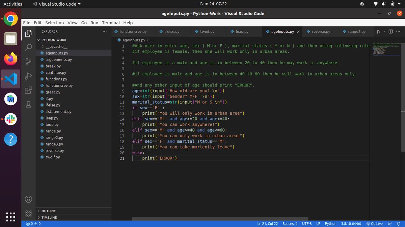The height and width of the screenshot is (227, 405).
Task: Open run options dropdown arrow beside play
Action: (x=384, y=32)
